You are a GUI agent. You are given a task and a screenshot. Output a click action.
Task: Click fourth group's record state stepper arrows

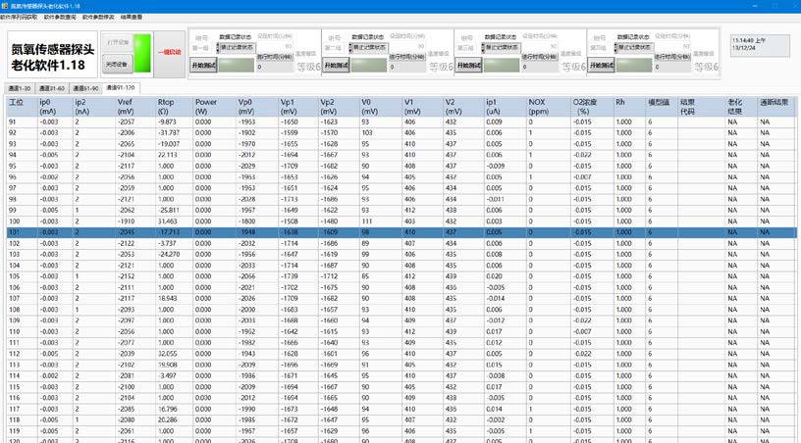(616, 48)
